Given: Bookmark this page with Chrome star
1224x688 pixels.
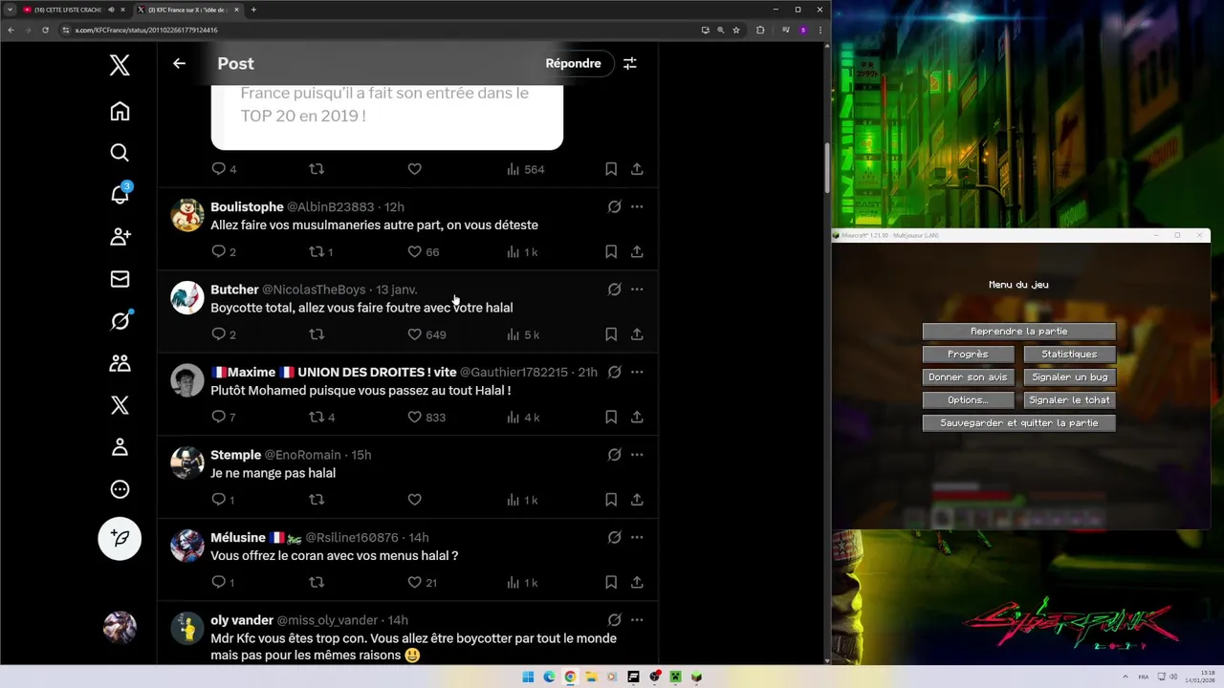Looking at the screenshot, I should pos(736,30).
